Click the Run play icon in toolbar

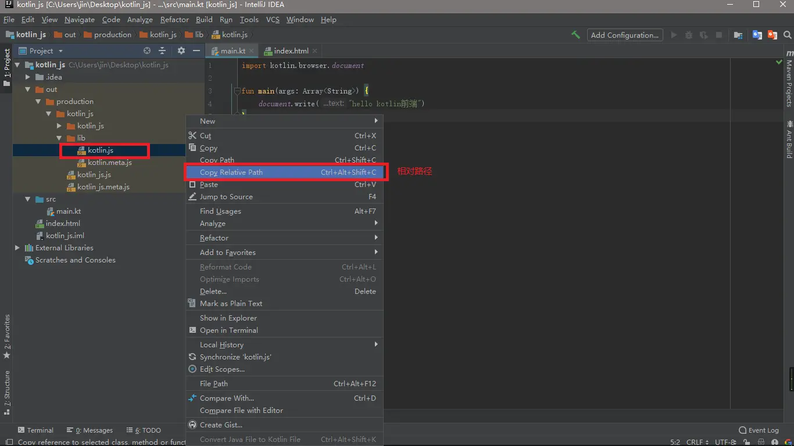click(674, 35)
